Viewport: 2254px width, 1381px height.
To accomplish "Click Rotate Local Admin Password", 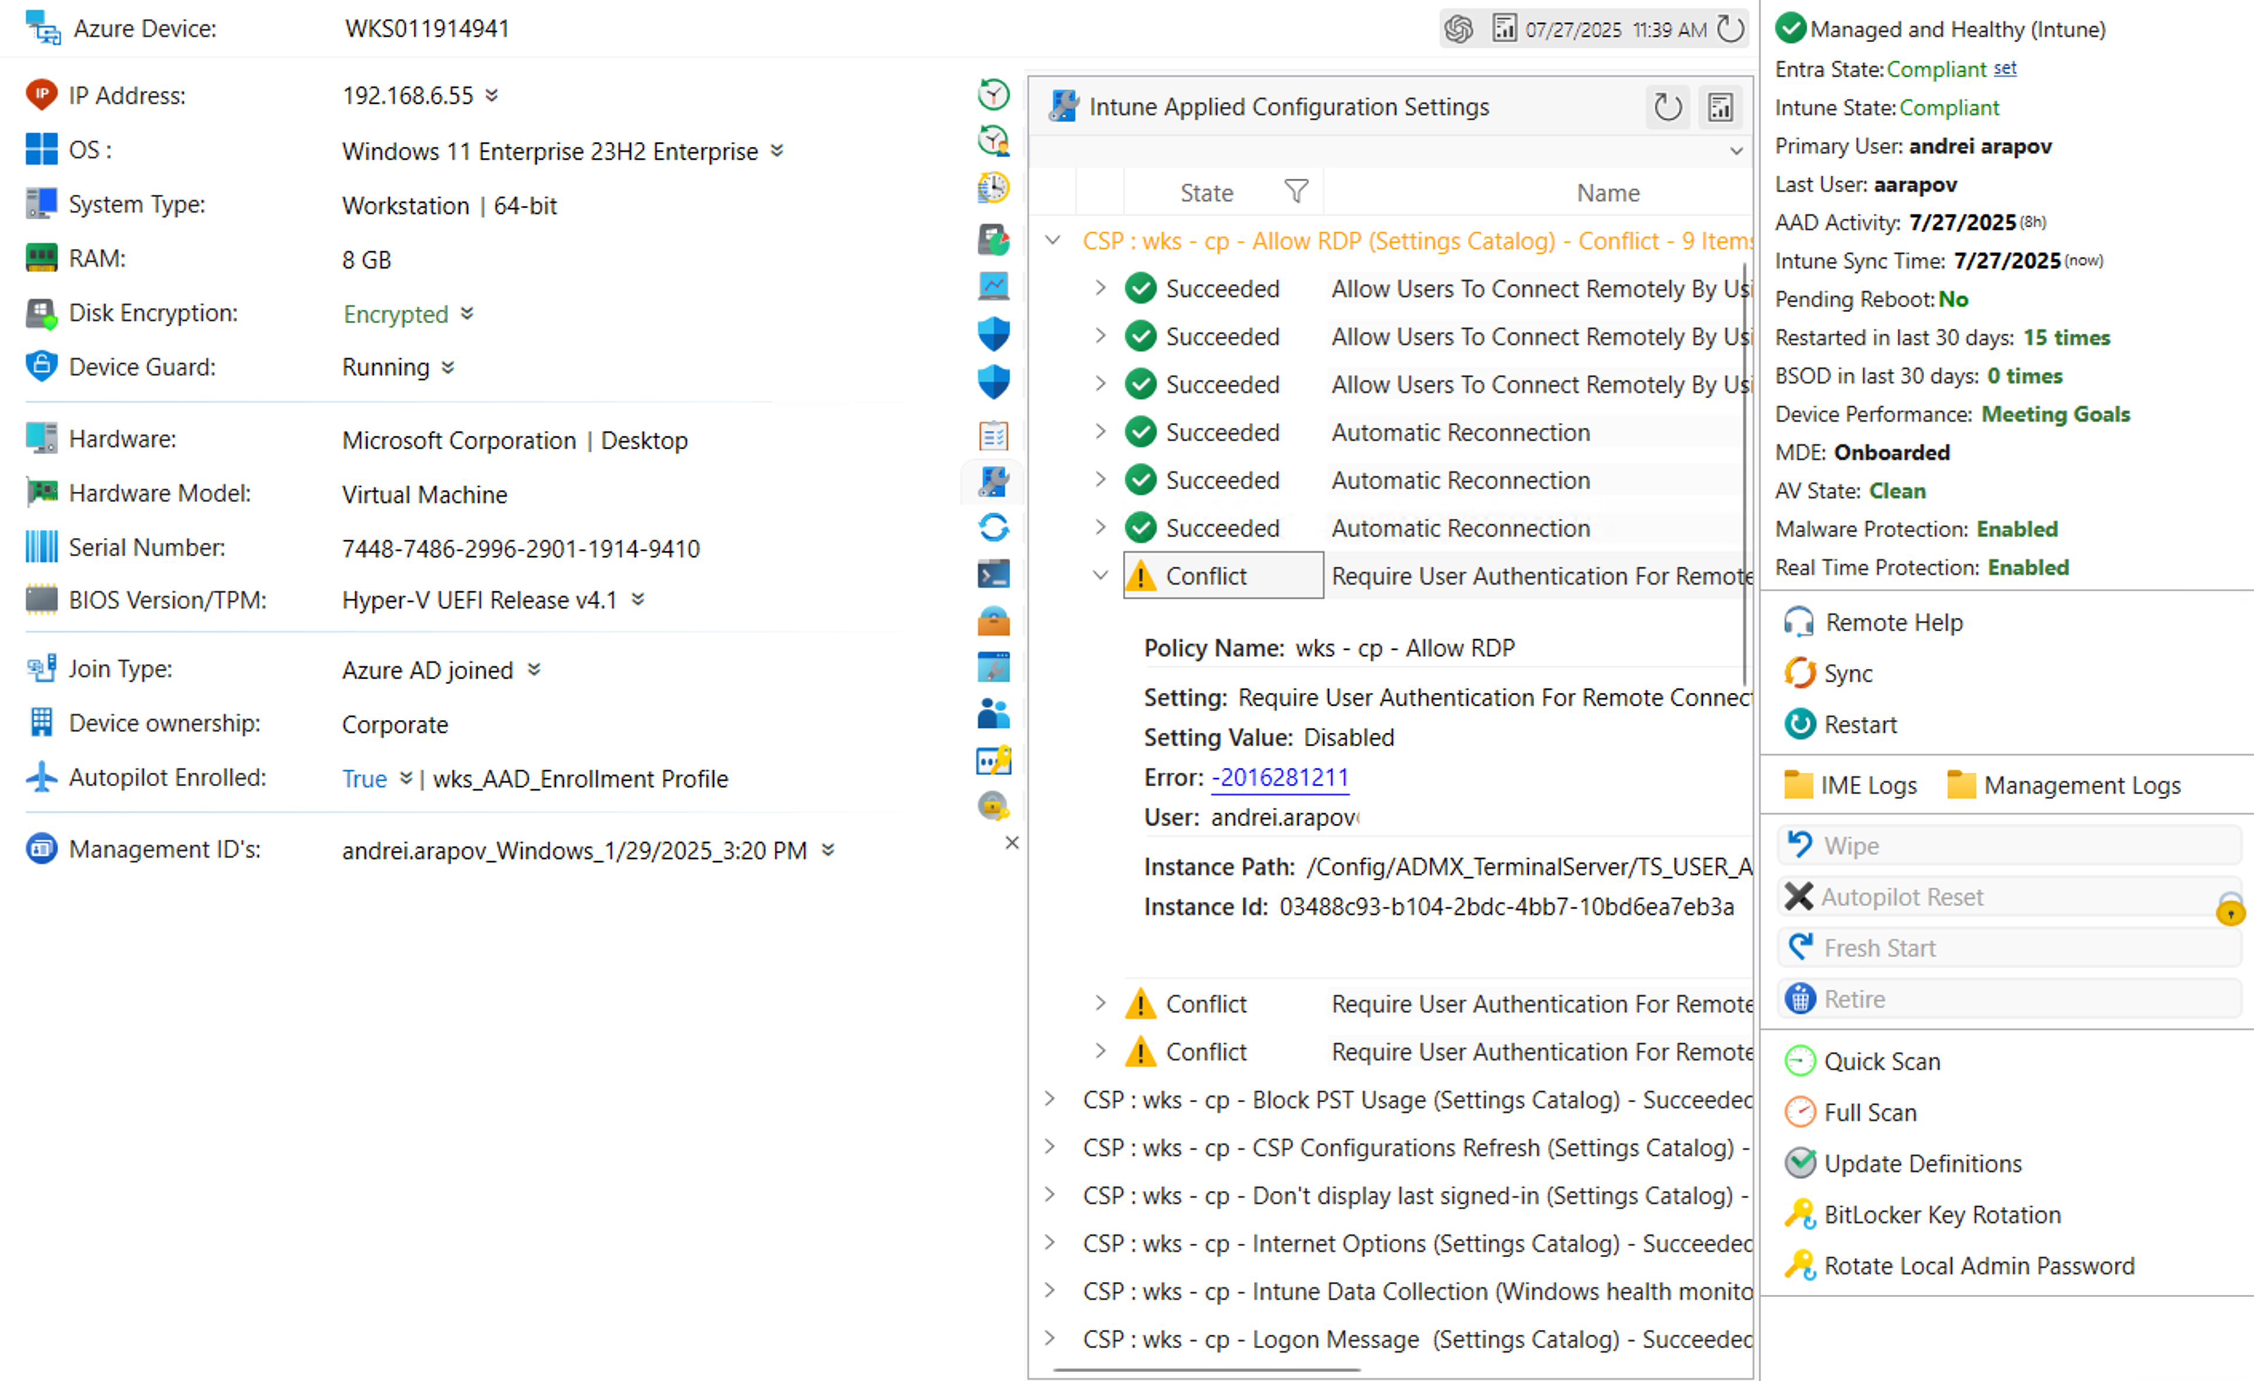I will coord(1959,1267).
